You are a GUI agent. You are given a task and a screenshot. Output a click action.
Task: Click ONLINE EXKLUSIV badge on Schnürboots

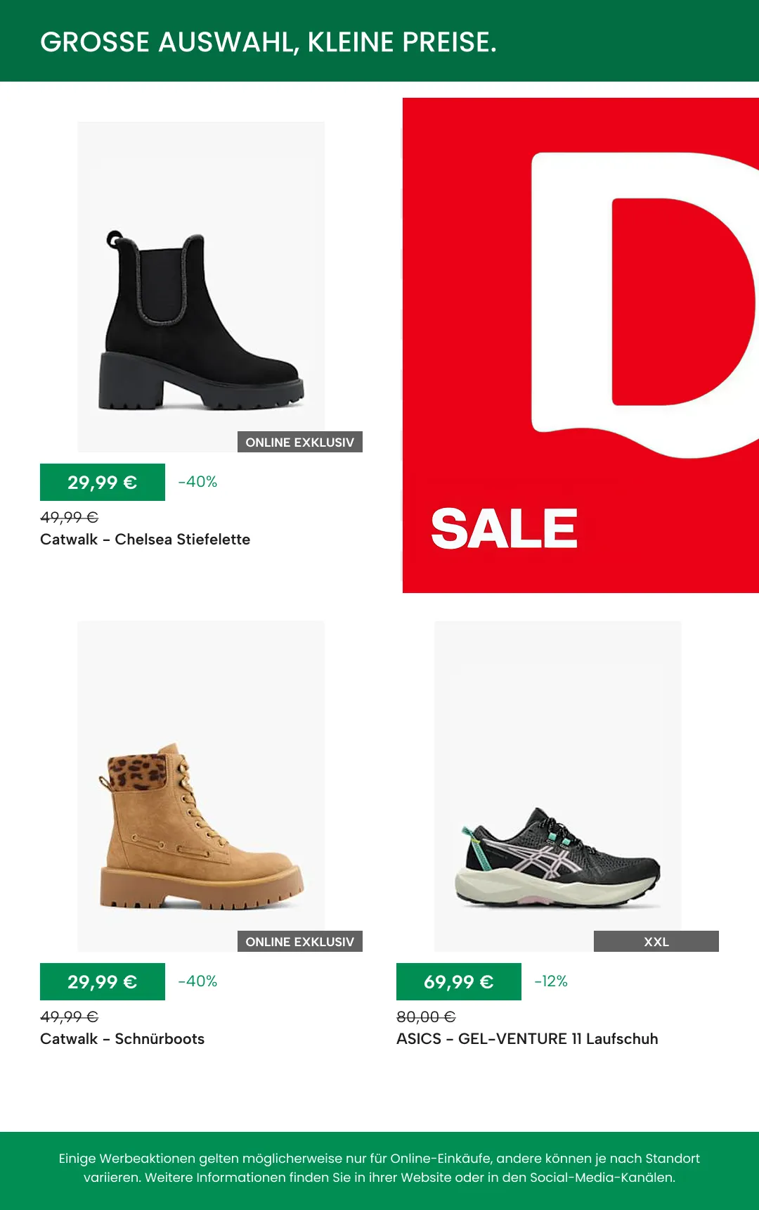300,941
